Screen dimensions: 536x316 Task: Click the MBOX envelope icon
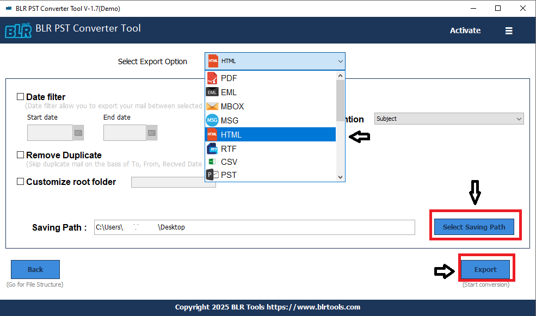click(x=212, y=107)
